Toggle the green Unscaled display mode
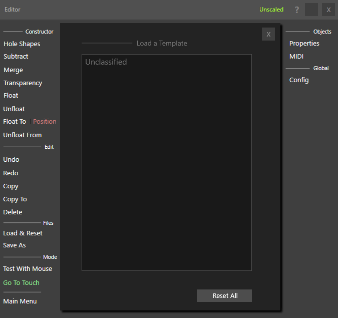This screenshot has width=338, height=318. pyautogui.click(x=271, y=10)
